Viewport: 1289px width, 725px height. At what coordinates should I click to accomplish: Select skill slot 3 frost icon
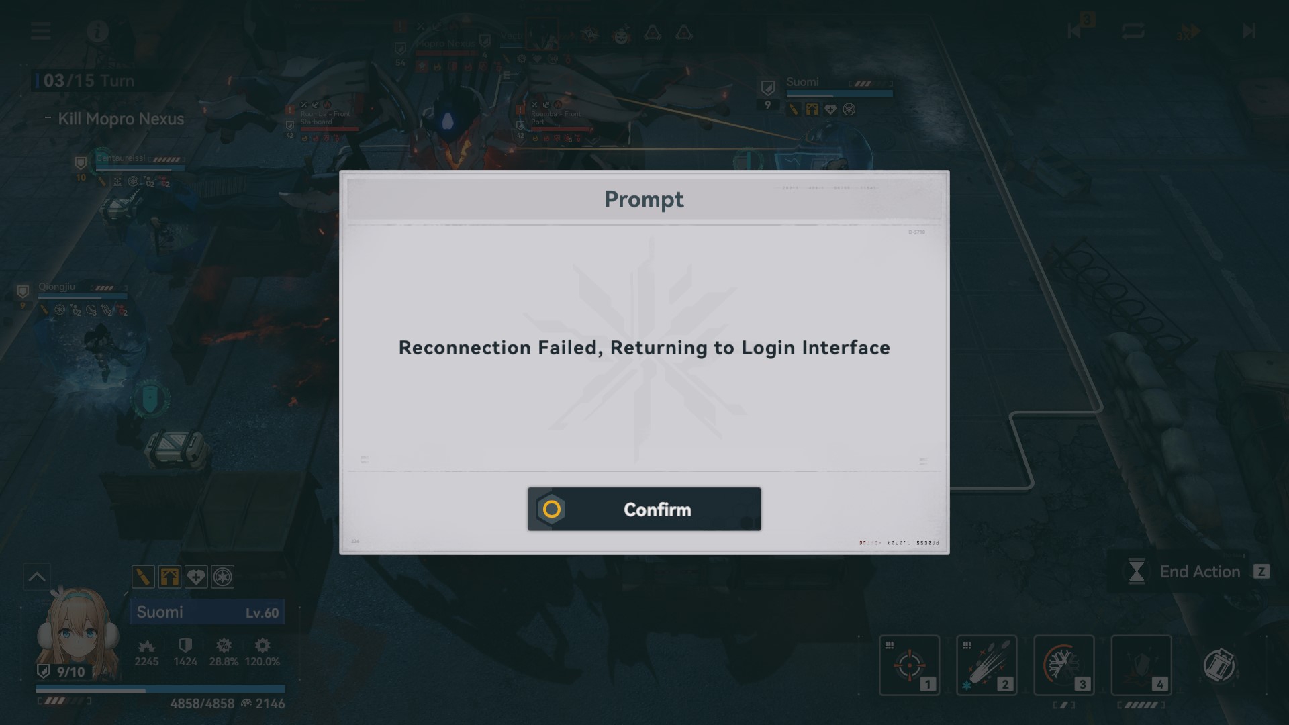[x=1063, y=665]
